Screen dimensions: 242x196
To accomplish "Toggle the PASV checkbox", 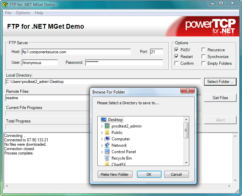I will [176, 50].
